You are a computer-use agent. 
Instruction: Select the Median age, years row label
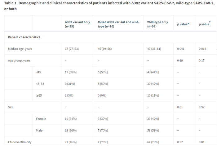[20, 49]
